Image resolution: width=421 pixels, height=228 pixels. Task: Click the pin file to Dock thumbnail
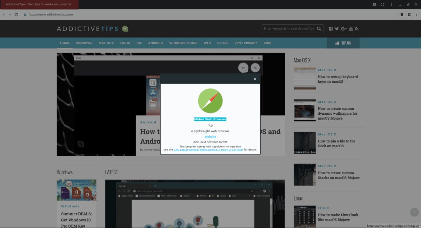[x=305, y=143]
